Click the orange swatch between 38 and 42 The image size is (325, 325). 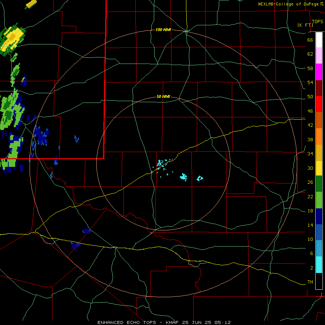(319, 136)
